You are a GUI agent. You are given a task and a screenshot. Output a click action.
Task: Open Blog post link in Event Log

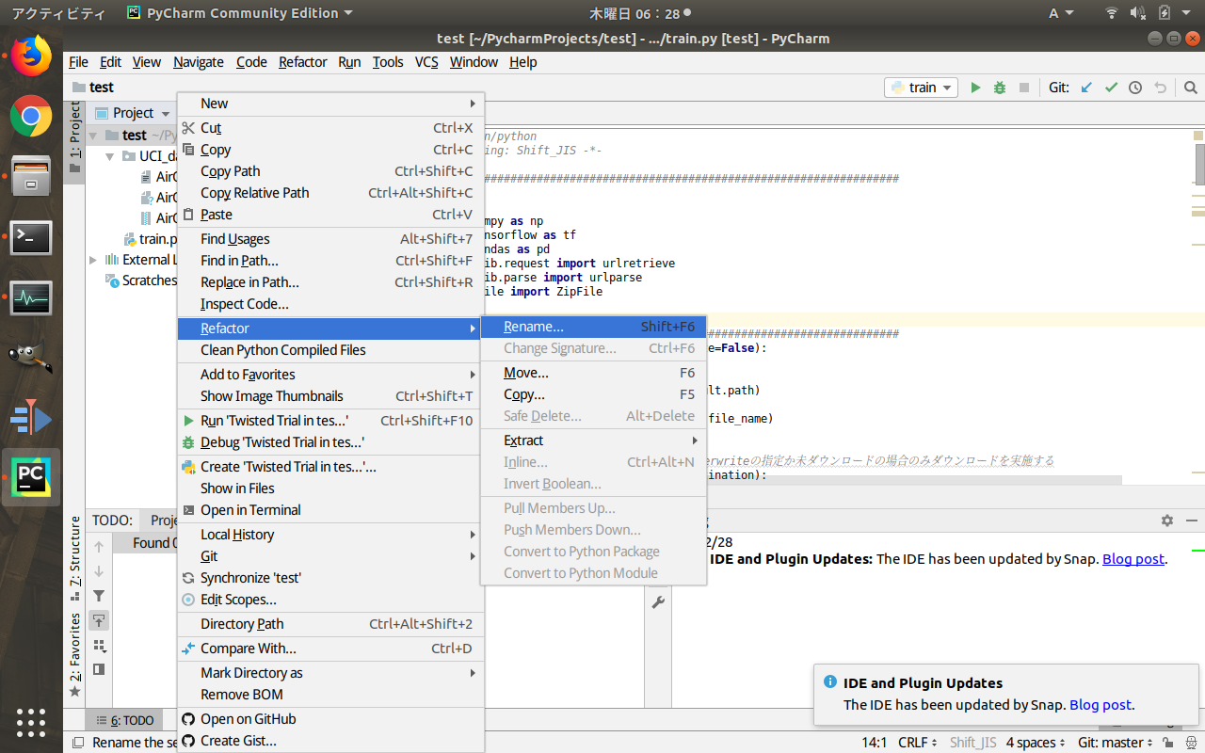coord(1133,559)
